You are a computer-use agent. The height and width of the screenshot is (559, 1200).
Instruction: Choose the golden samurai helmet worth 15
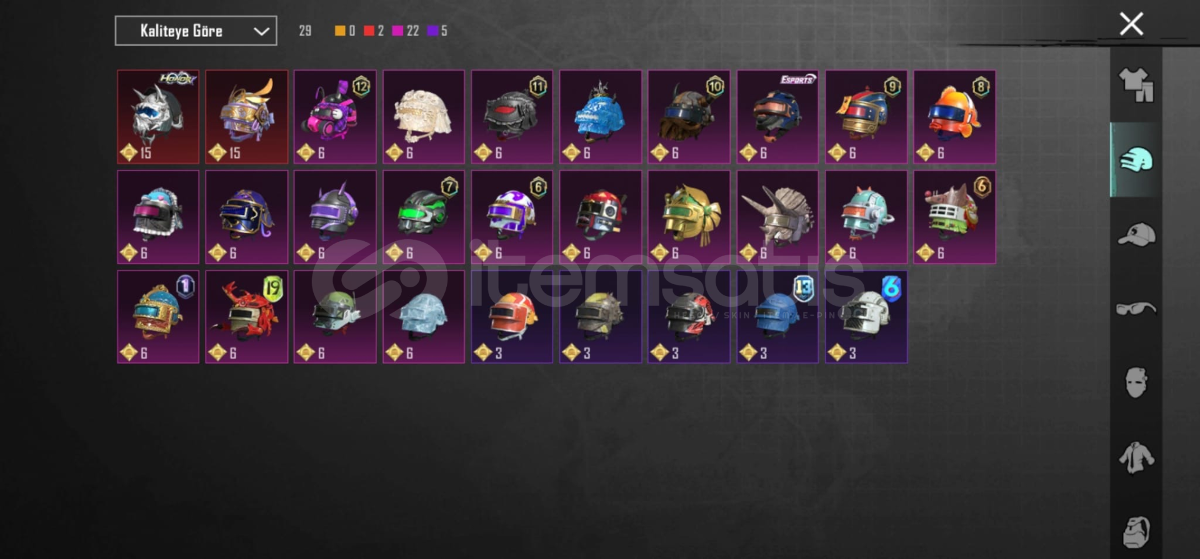pos(247,117)
